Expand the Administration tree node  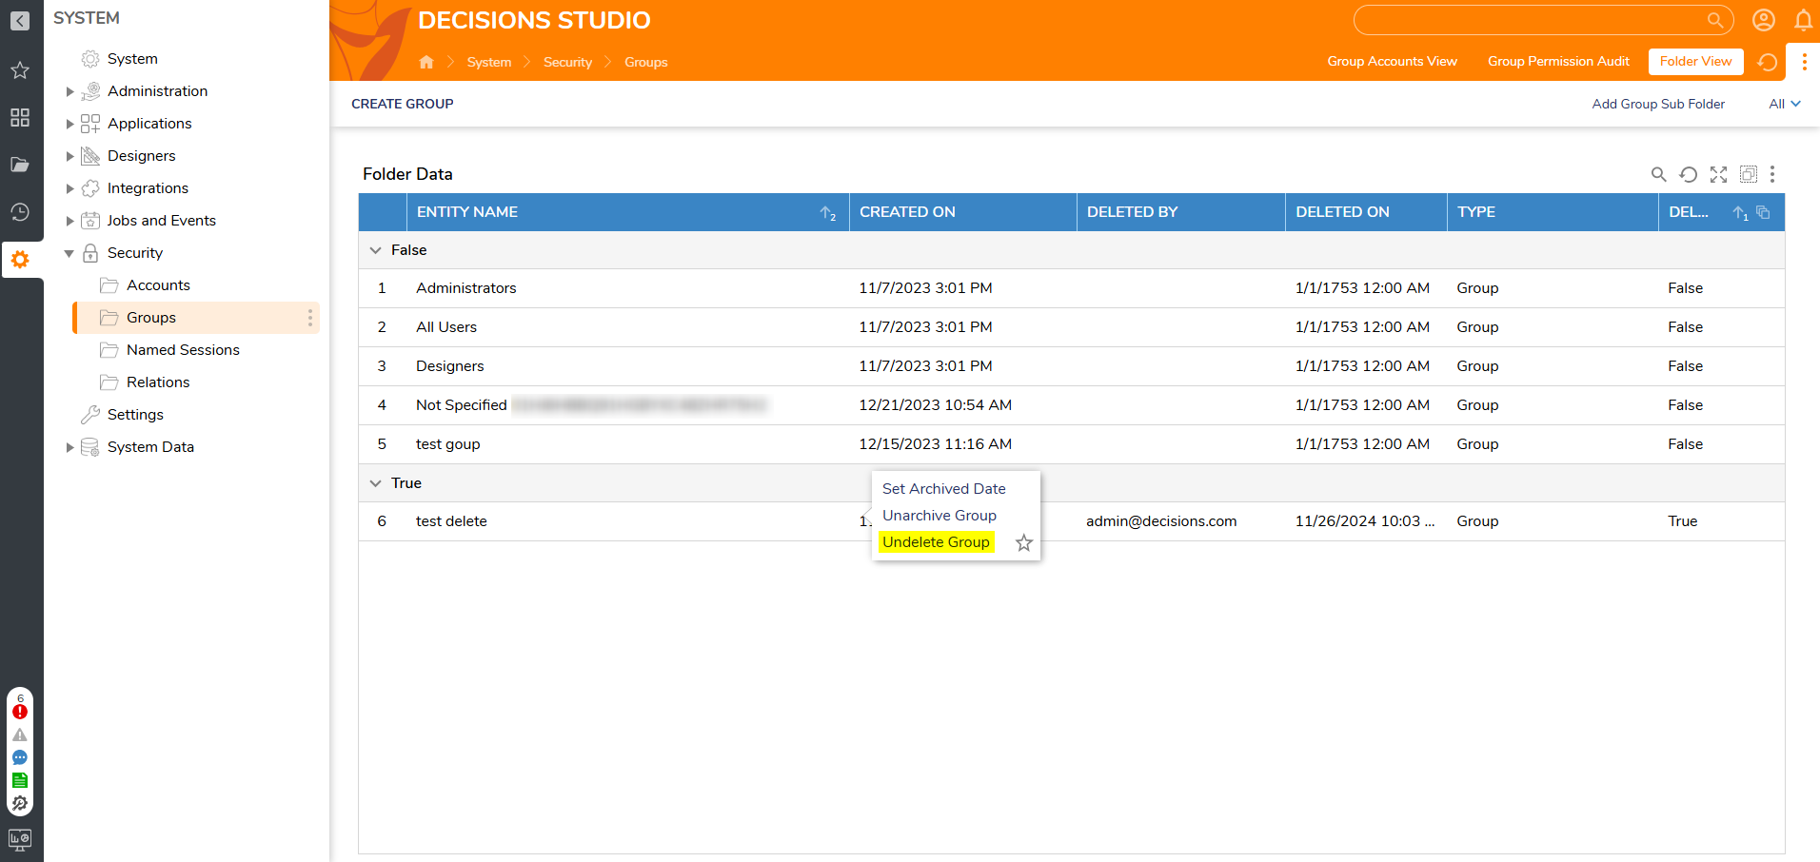click(x=69, y=91)
